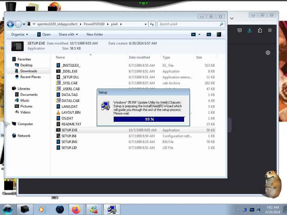This screenshot has width=287, height=215.
Task: Select the _USER1.CAB archive icon
Action: click(58, 89)
